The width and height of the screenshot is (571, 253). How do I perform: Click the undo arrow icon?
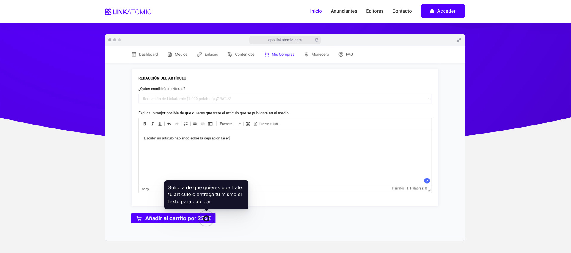pyautogui.click(x=169, y=124)
